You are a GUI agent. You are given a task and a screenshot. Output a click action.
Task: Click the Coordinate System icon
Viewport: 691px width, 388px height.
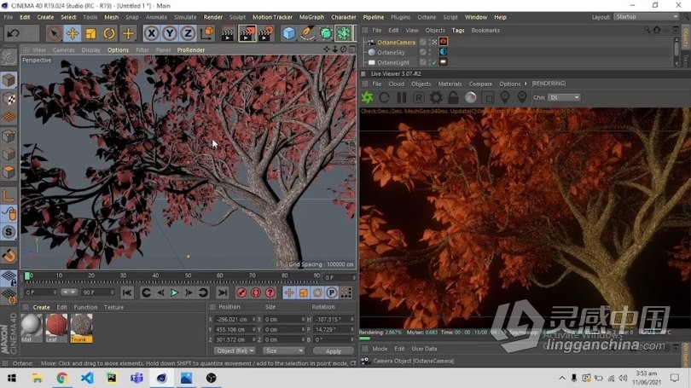point(206,33)
